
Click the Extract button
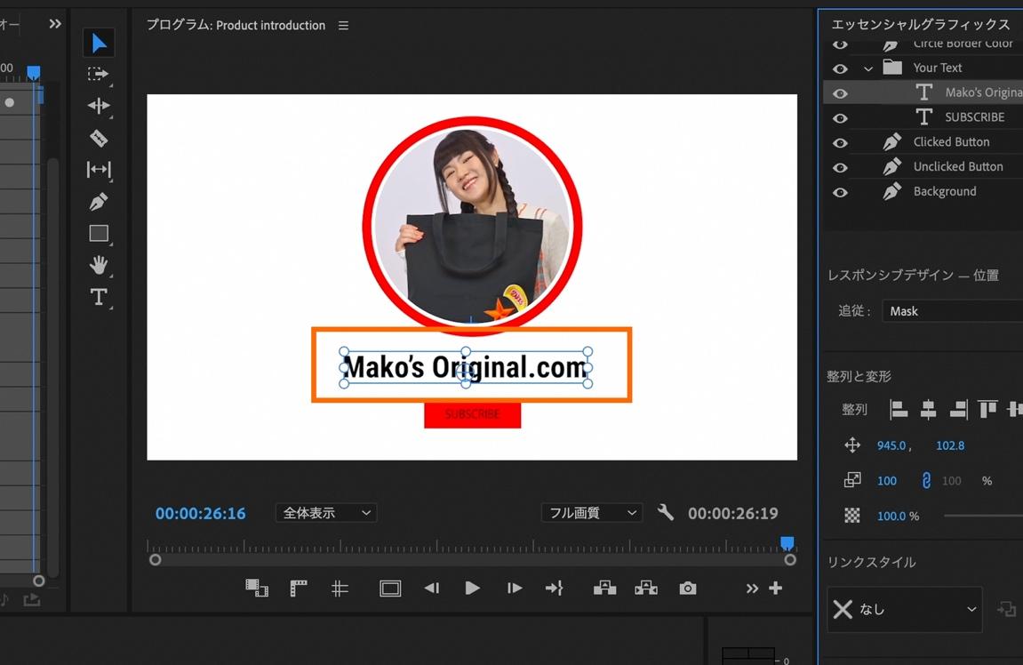(x=646, y=588)
